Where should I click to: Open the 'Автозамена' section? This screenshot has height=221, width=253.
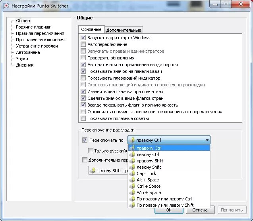pos(28,52)
